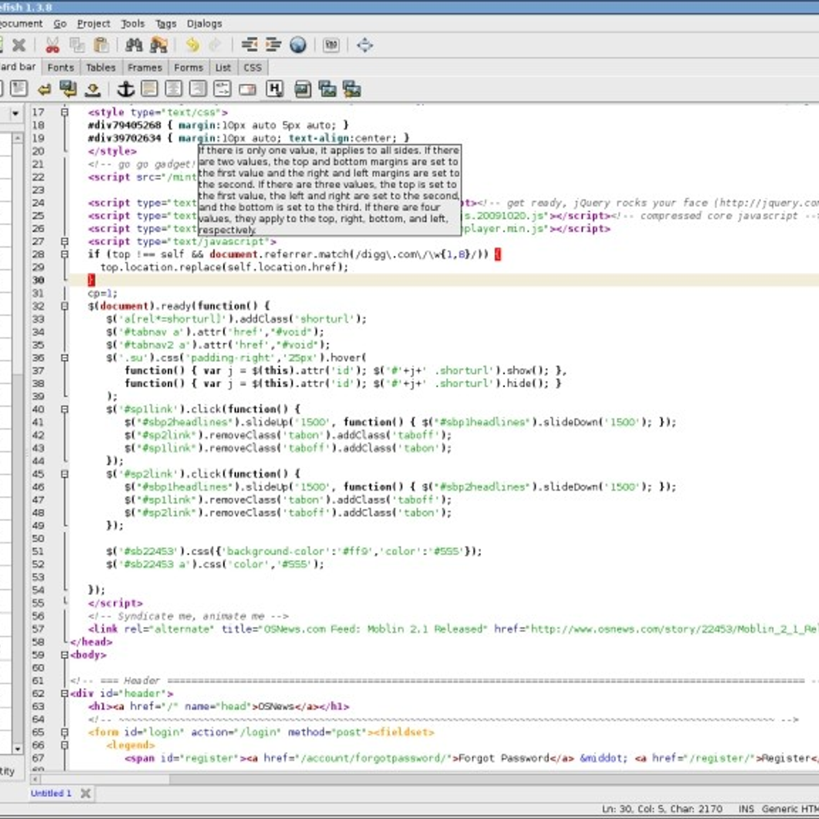Click the close document X icon
819x819 pixels.
click(x=18, y=45)
